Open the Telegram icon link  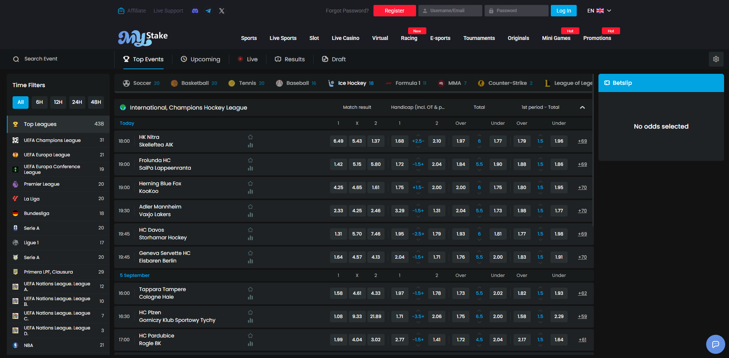[x=208, y=11]
